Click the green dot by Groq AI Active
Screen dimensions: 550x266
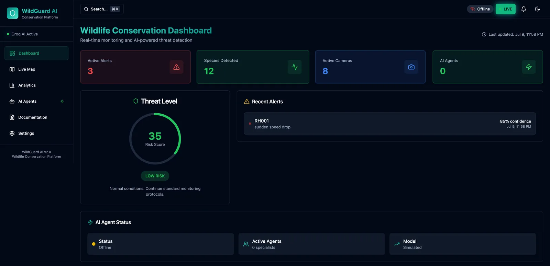8,34
